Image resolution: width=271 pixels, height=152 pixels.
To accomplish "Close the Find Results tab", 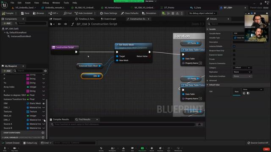I will point(97,119).
